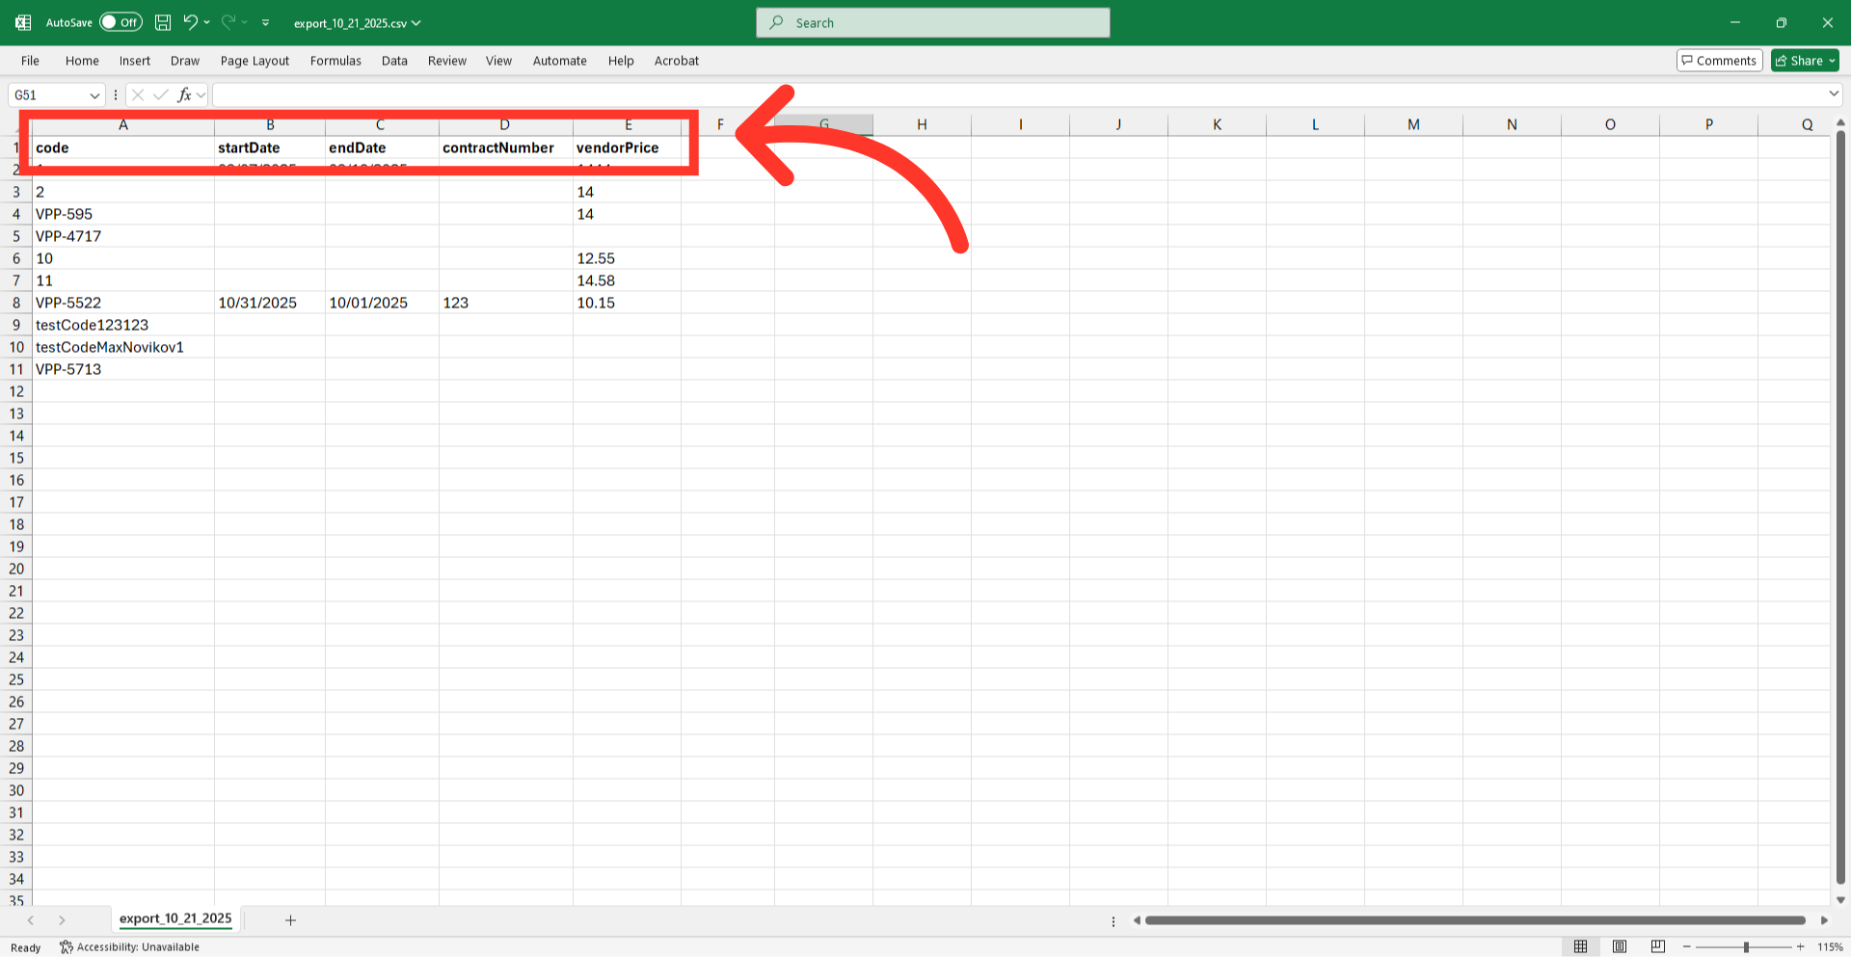Open the Draw tab

tap(185, 61)
